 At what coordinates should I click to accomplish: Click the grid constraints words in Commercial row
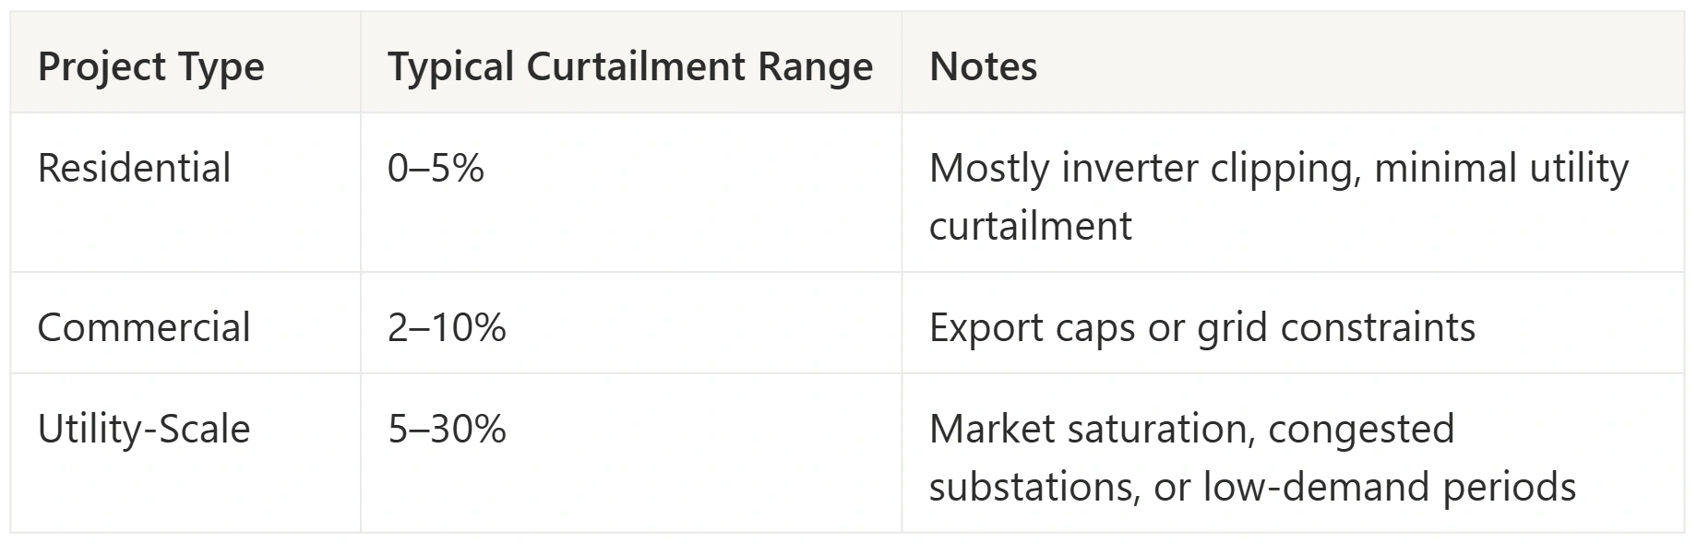pos(1336,327)
